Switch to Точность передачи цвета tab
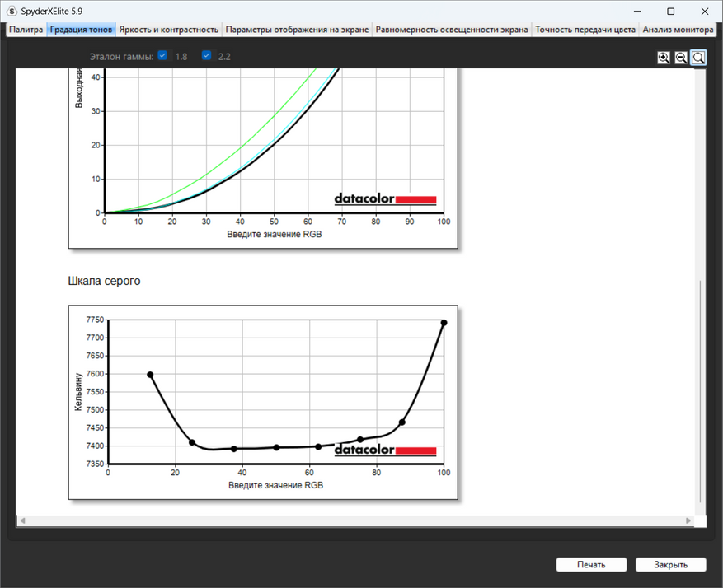 [585, 30]
